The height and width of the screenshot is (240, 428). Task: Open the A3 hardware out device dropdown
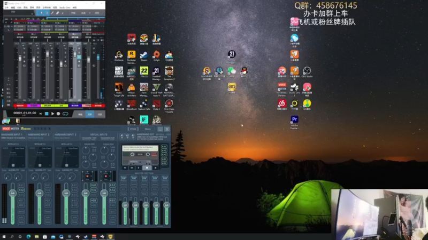(133, 136)
